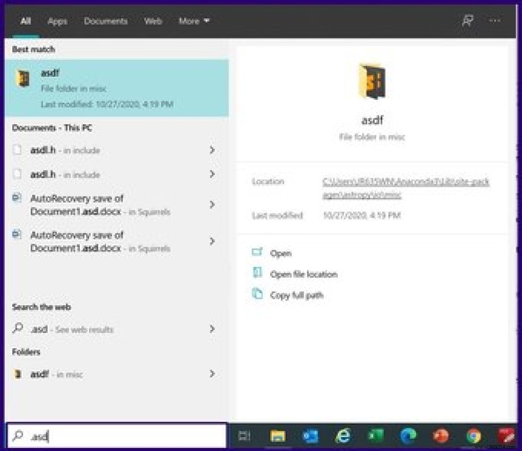Image resolution: width=522 pixels, height=451 pixels.
Task: Switch to the Apps search tab
Action: pyautogui.click(x=57, y=21)
